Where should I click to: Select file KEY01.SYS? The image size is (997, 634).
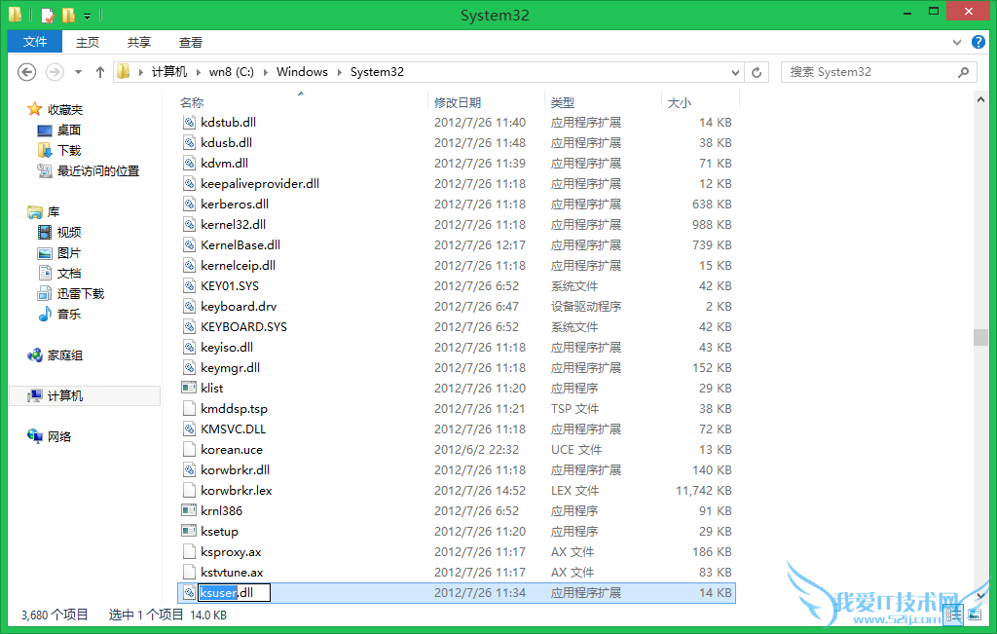click(x=230, y=285)
